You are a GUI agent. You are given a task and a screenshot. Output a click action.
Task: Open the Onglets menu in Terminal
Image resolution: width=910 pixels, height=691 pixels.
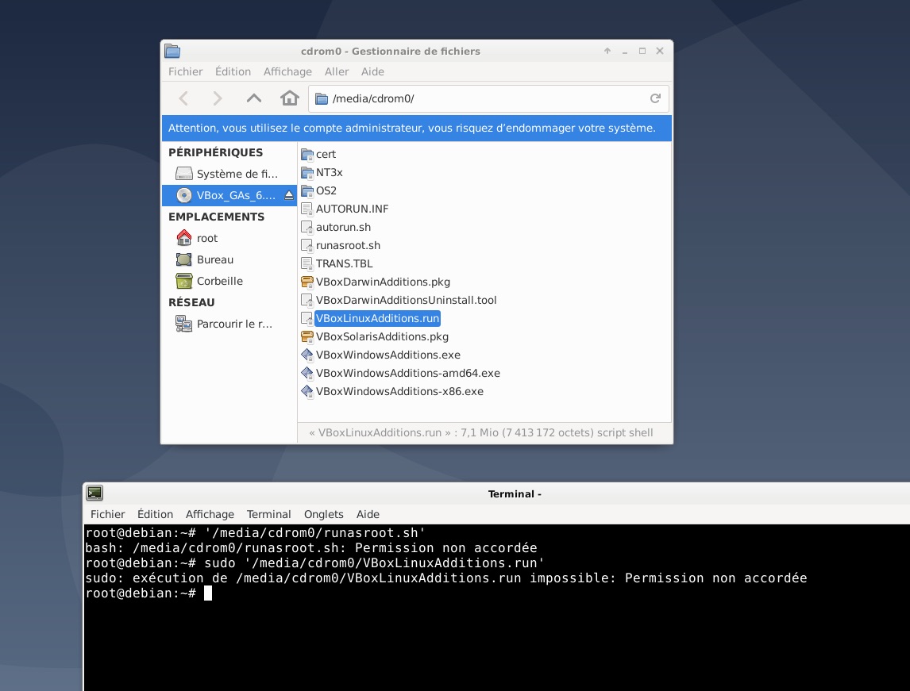pos(323,514)
